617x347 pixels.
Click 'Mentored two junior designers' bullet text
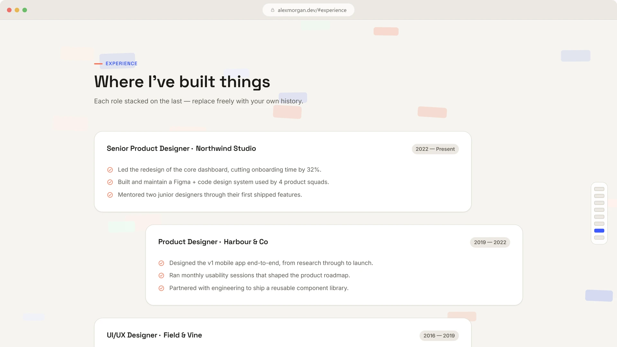click(210, 195)
